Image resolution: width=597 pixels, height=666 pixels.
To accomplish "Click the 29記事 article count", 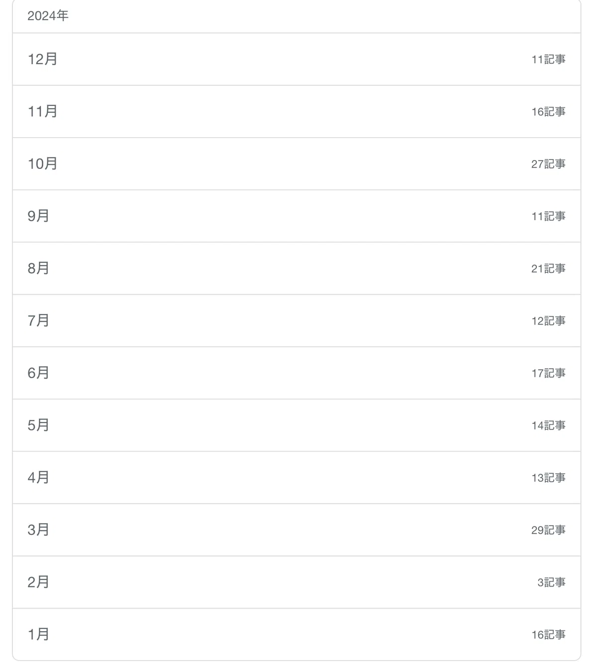I will pyautogui.click(x=548, y=530).
